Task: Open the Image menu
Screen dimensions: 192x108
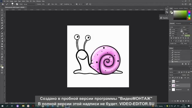Action: (x=11, y=1)
